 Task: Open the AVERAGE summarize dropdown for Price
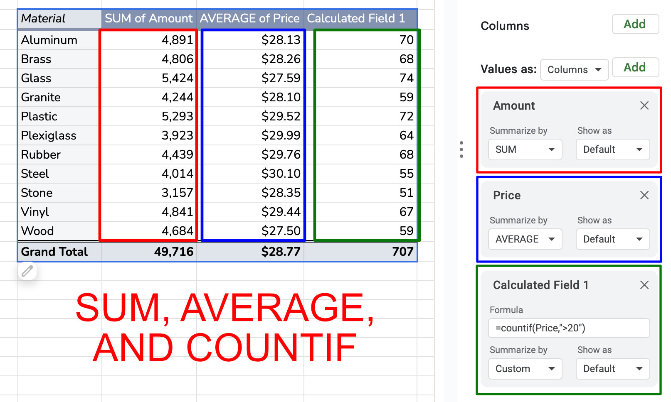pos(525,239)
